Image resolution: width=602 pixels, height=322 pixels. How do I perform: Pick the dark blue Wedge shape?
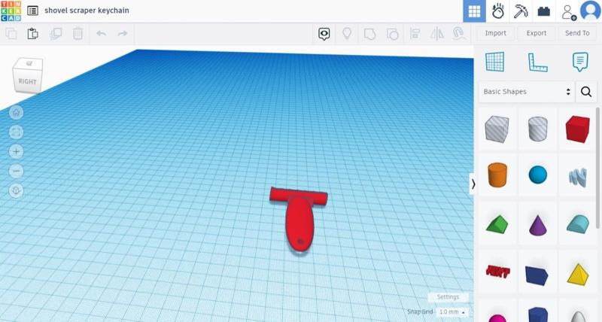(x=537, y=275)
